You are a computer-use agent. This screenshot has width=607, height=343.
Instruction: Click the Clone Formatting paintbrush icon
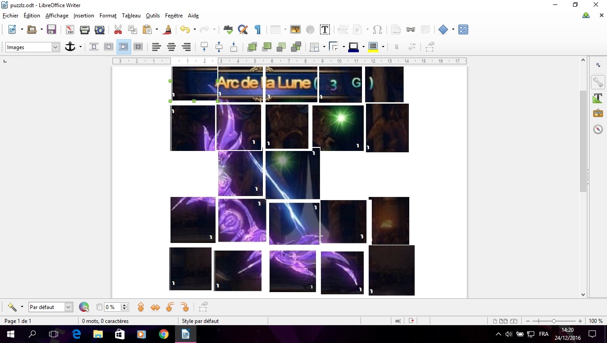[168, 30]
